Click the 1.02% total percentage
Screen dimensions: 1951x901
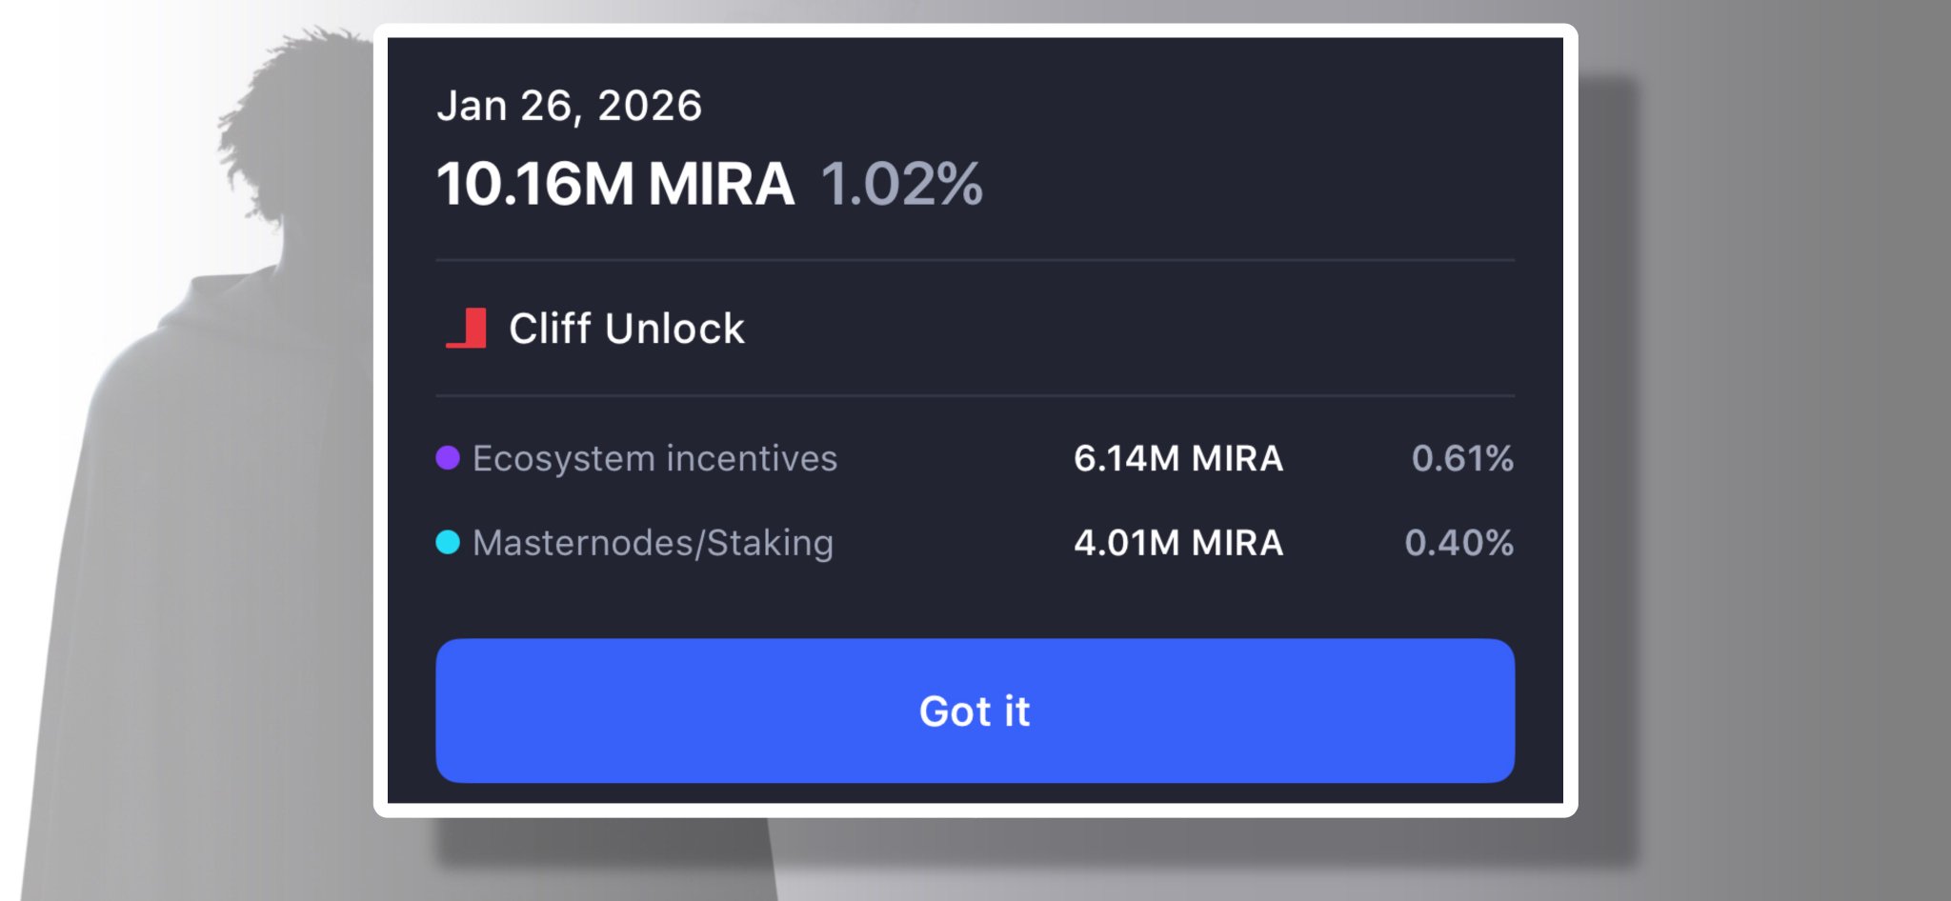click(901, 183)
